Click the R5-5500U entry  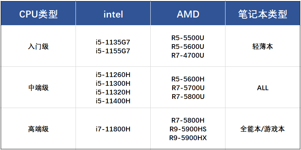[x=188, y=38]
